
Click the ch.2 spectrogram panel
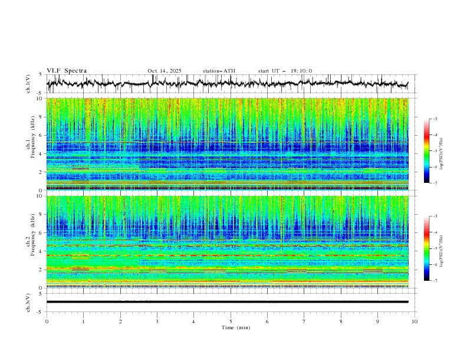tap(228, 242)
